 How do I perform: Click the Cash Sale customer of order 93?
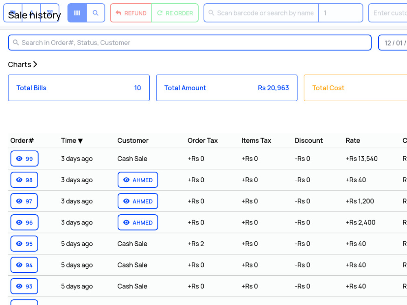tap(132, 286)
